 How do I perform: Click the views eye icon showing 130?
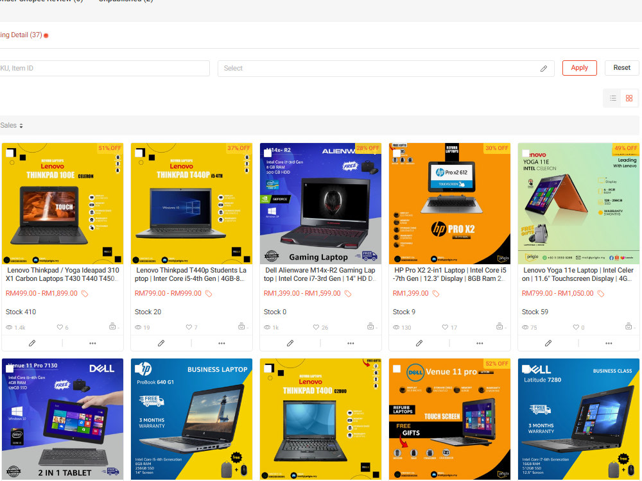[x=396, y=328]
